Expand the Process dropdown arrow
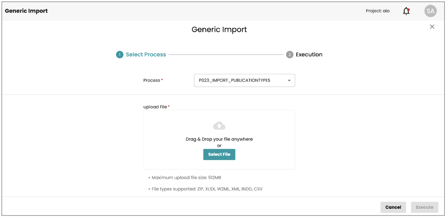447x218 pixels. coord(289,81)
